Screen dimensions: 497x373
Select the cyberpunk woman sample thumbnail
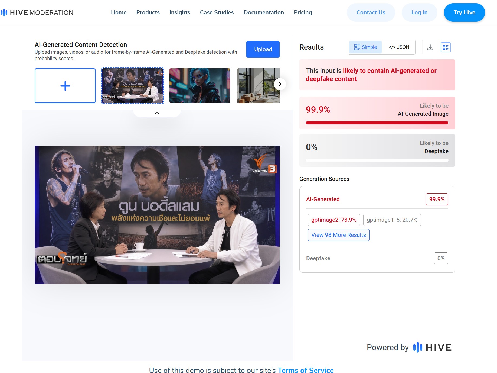(200, 86)
